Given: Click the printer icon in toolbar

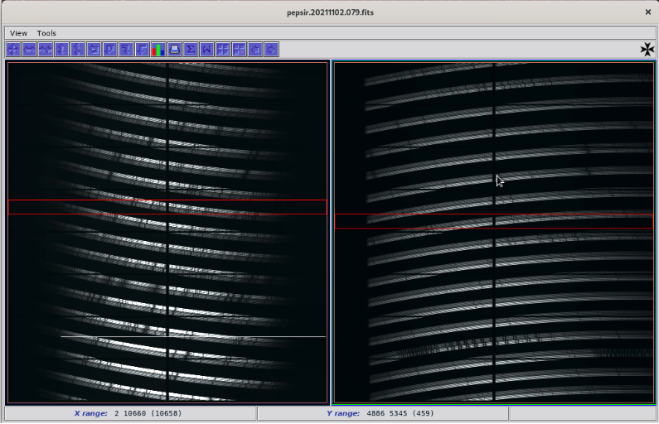Looking at the screenshot, I should (174, 50).
